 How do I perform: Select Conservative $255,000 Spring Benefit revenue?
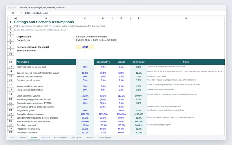(x=103, y=114)
